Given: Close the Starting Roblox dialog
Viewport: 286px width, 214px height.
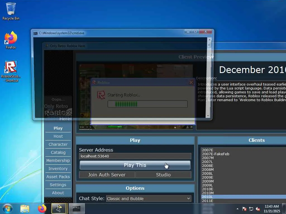Looking at the screenshot, I should pos(191,82).
